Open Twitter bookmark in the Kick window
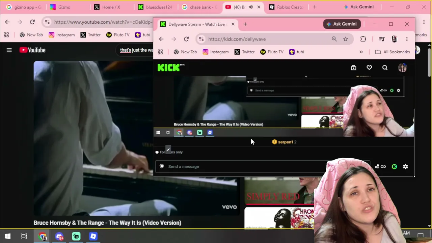 point(244,52)
